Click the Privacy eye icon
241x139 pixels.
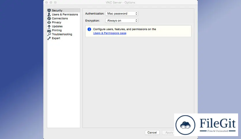[49, 22]
